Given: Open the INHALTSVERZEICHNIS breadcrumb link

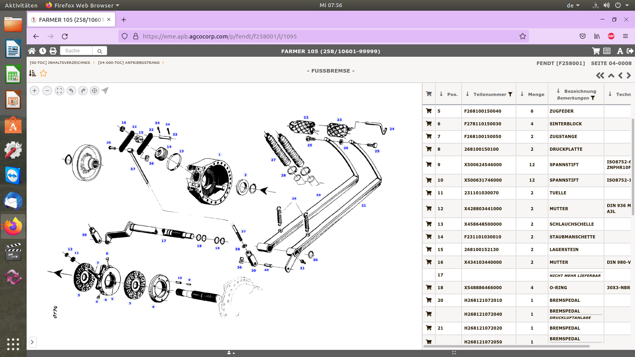Looking at the screenshot, I should [60, 63].
